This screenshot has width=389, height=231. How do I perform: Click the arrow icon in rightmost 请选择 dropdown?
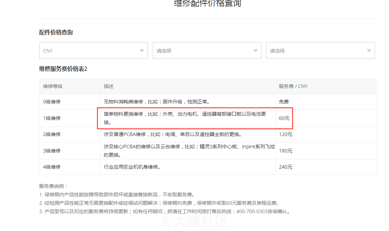click(x=369, y=50)
